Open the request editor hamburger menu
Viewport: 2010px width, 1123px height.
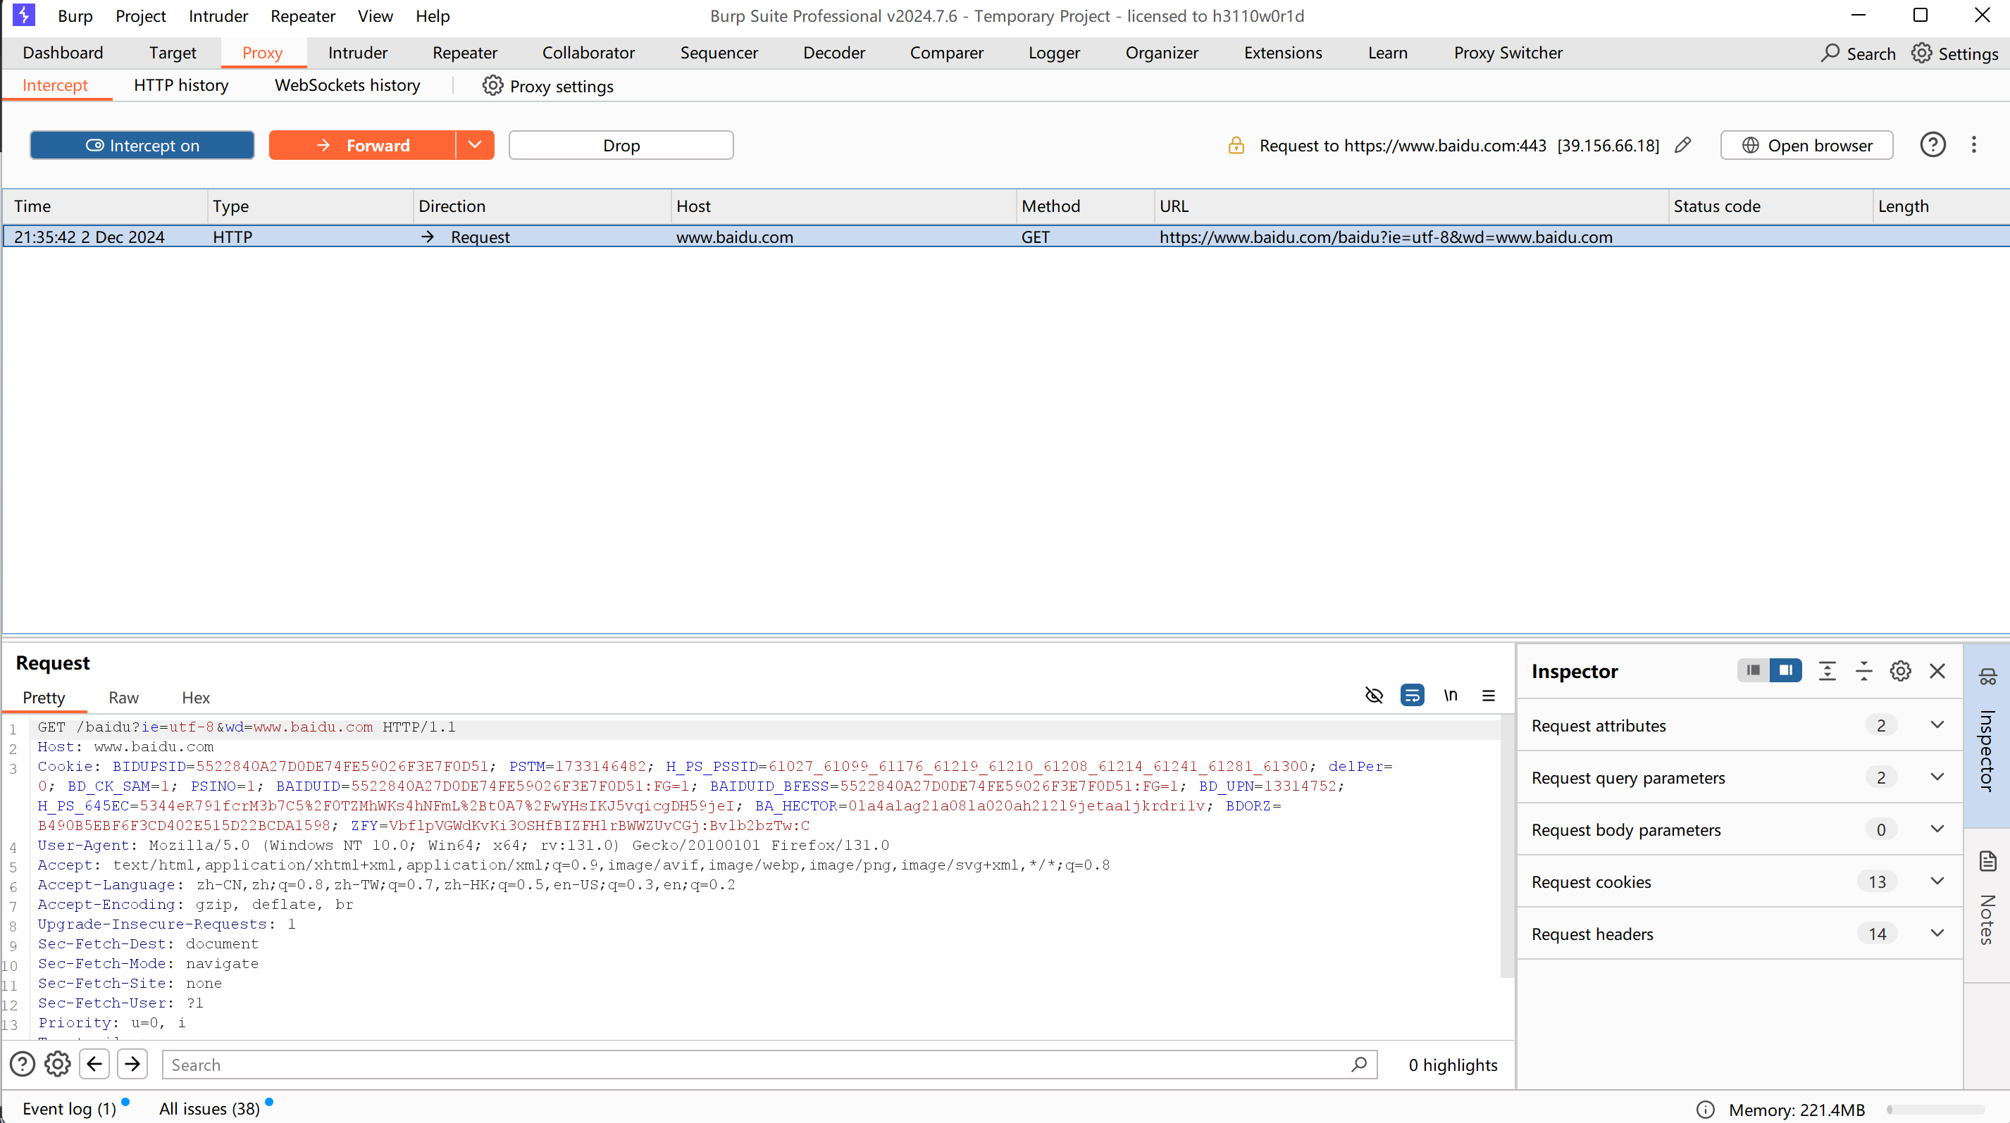[1488, 695]
